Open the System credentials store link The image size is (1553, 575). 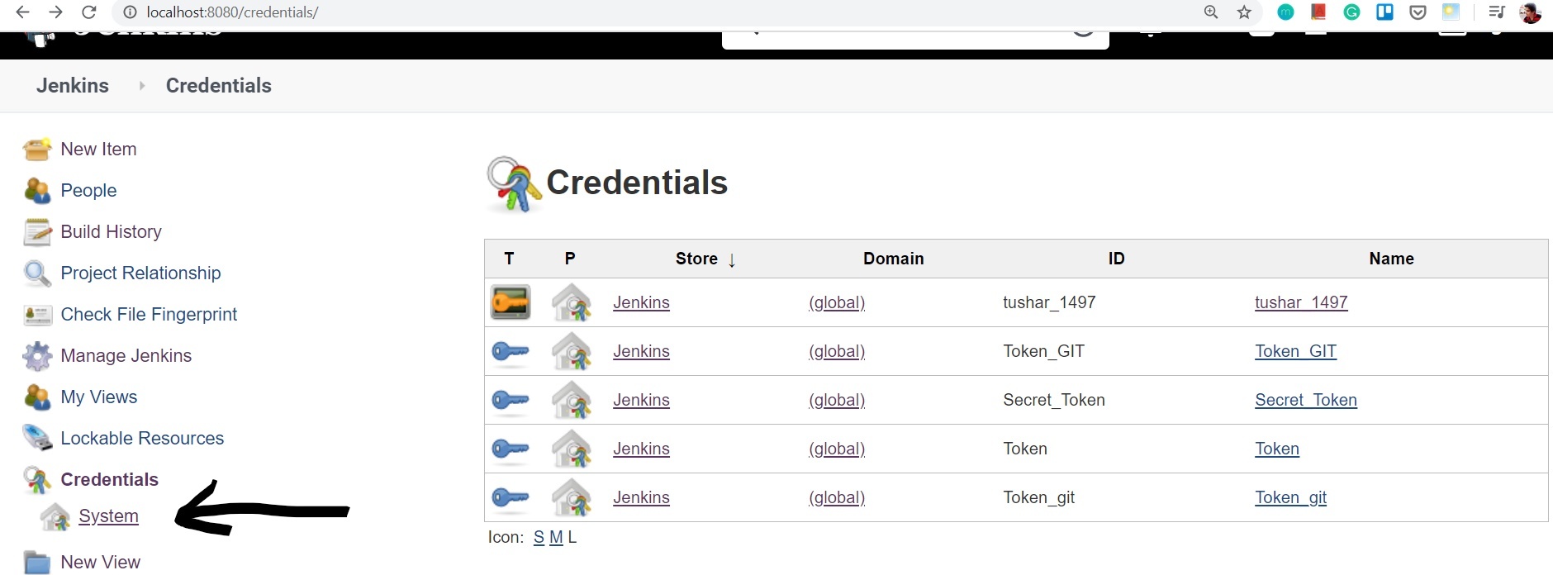coord(108,516)
